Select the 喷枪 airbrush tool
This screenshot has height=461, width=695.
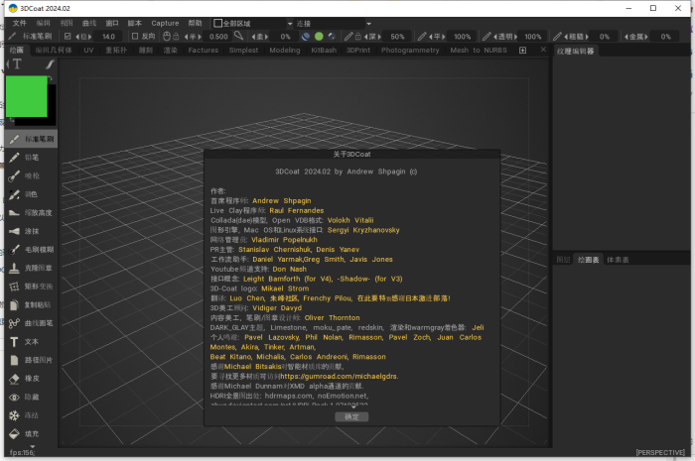32,176
